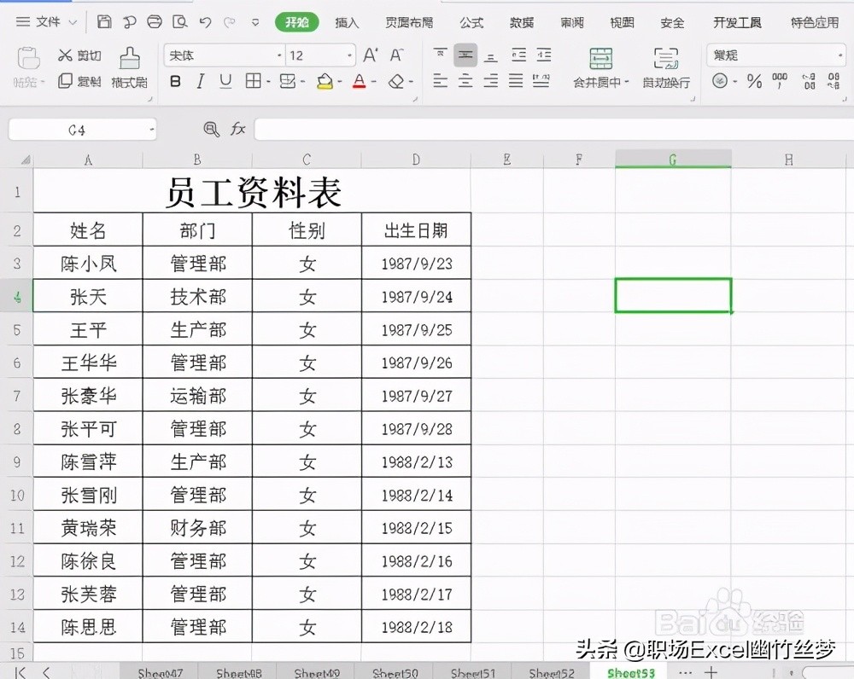Click the Print icon in quick access bar
This screenshot has height=679, width=854.
pos(154,21)
